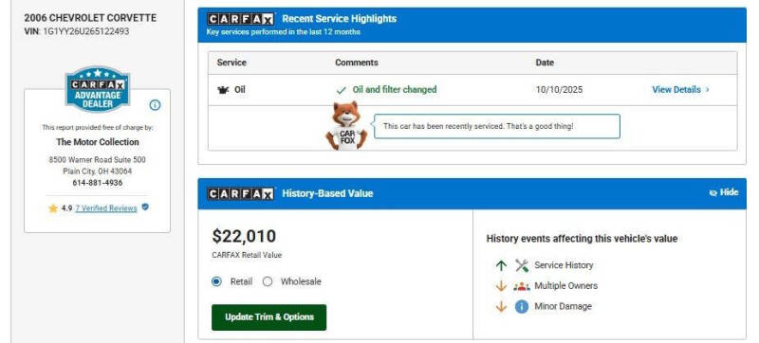Viewport: 759px width, 343px height.
Task: Click the Minor Damage blue info icon
Action: pyautogui.click(x=522, y=306)
